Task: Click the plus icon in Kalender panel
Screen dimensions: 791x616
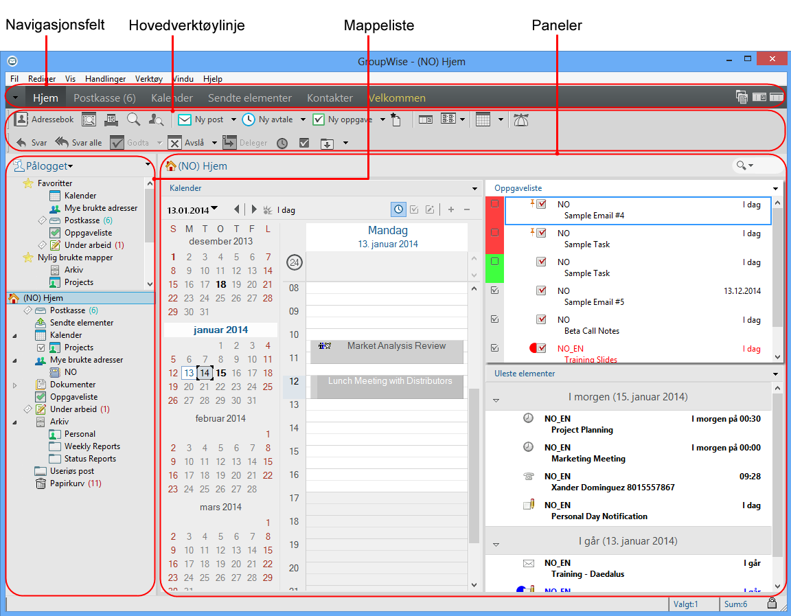Action: [x=451, y=209]
